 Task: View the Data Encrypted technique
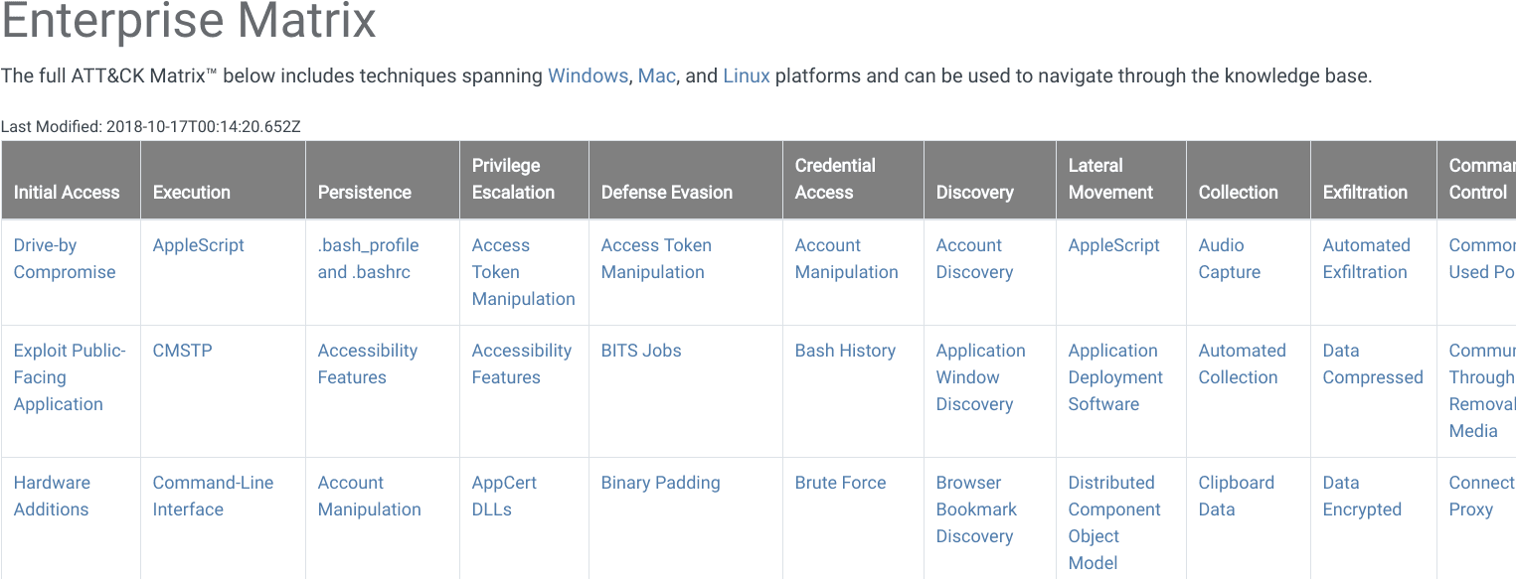1362,496
